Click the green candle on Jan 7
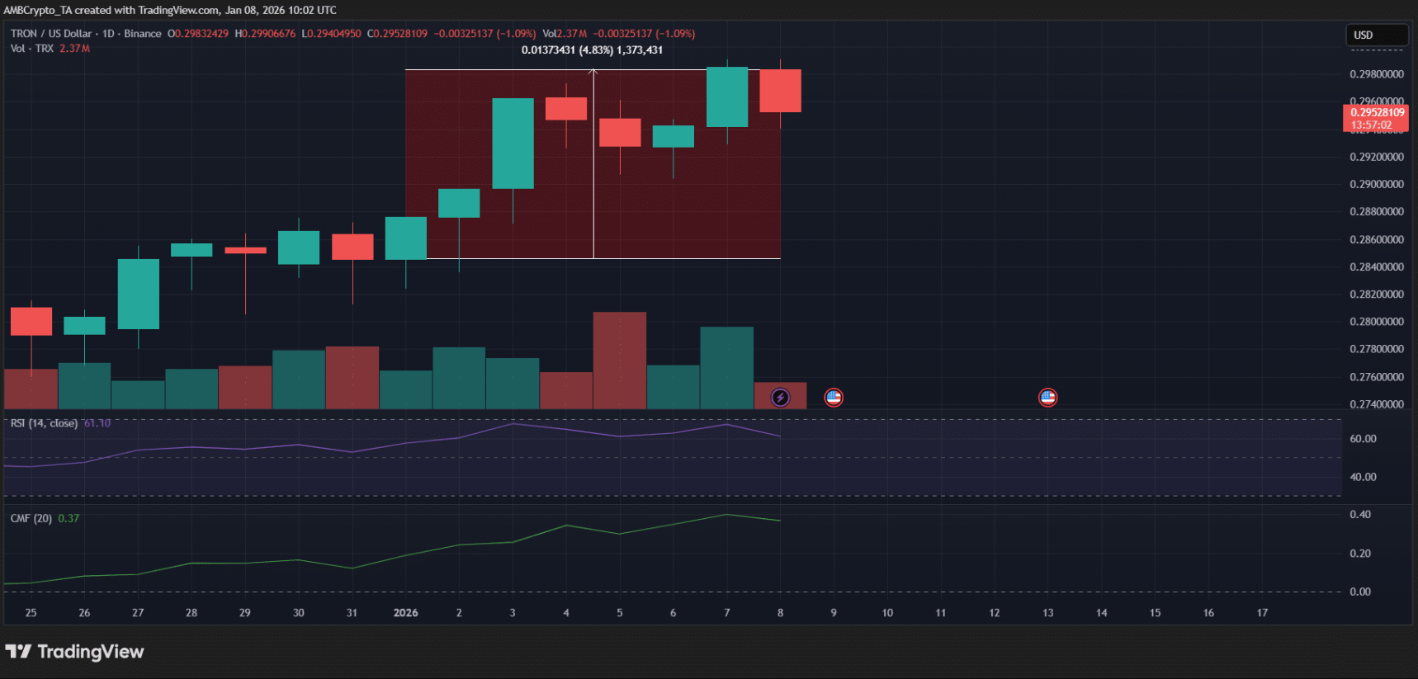 727,97
